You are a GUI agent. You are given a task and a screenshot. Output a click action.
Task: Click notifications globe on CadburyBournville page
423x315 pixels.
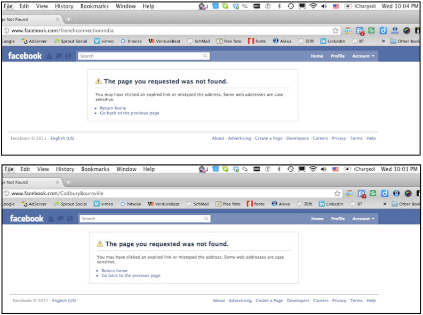click(x=70, y=219)
